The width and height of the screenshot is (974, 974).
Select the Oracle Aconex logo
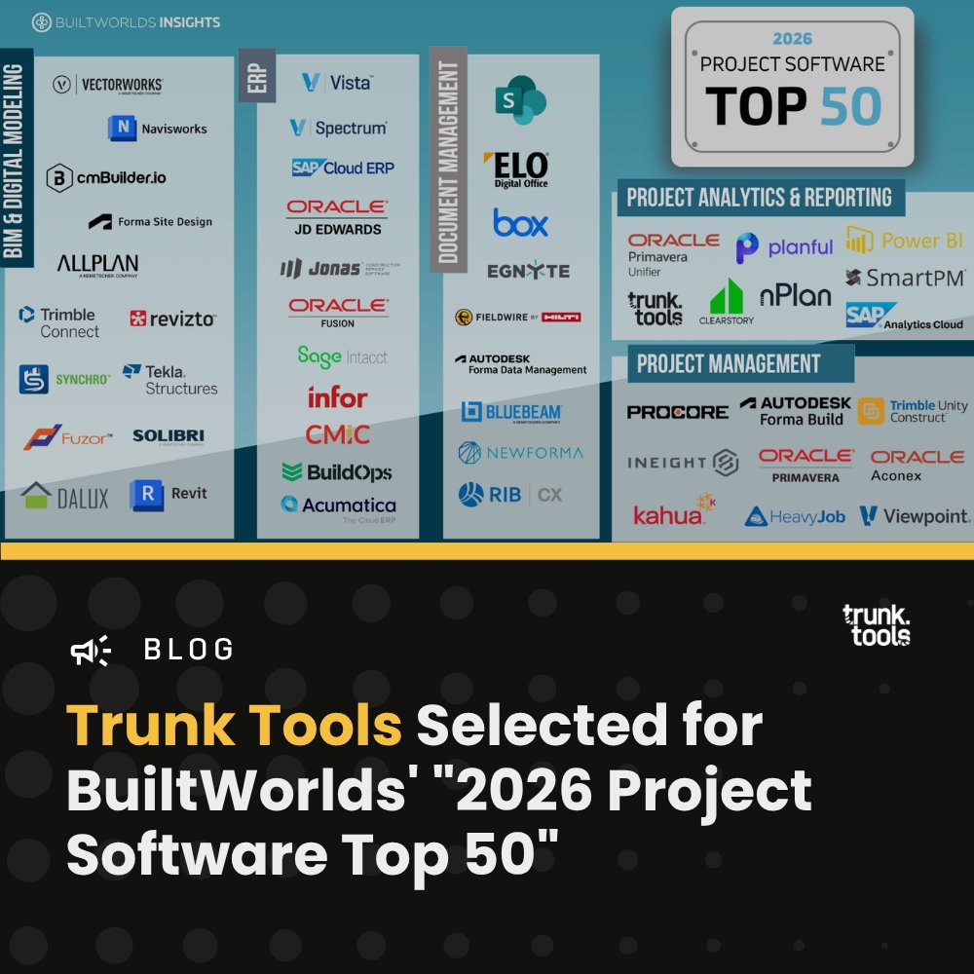pos(917,466)
